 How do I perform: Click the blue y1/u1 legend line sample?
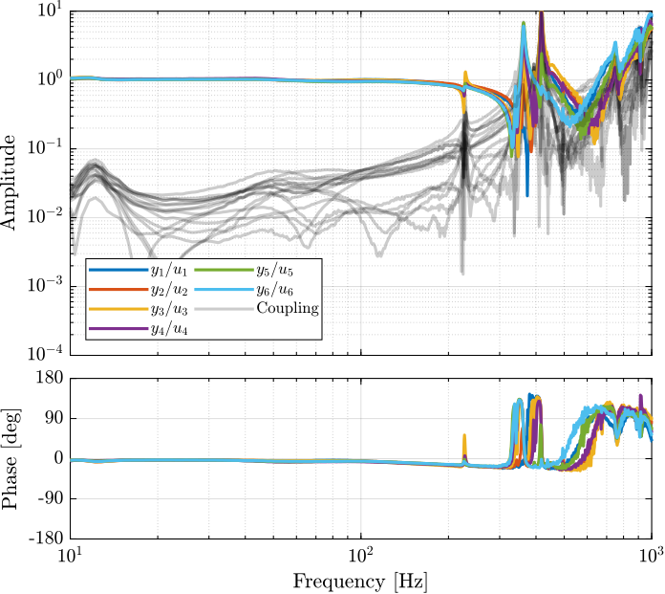pyautogui.click(x=118, y=270)
